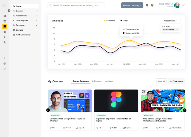The height and width of the screenshot is (137, 191).
Task: Click the Analytics heading
Action: 58,21
